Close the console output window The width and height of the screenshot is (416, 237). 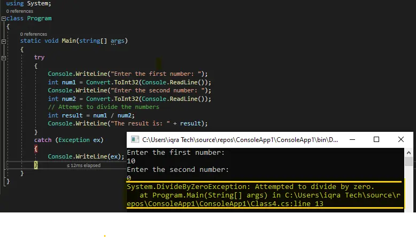coord(401,140)
